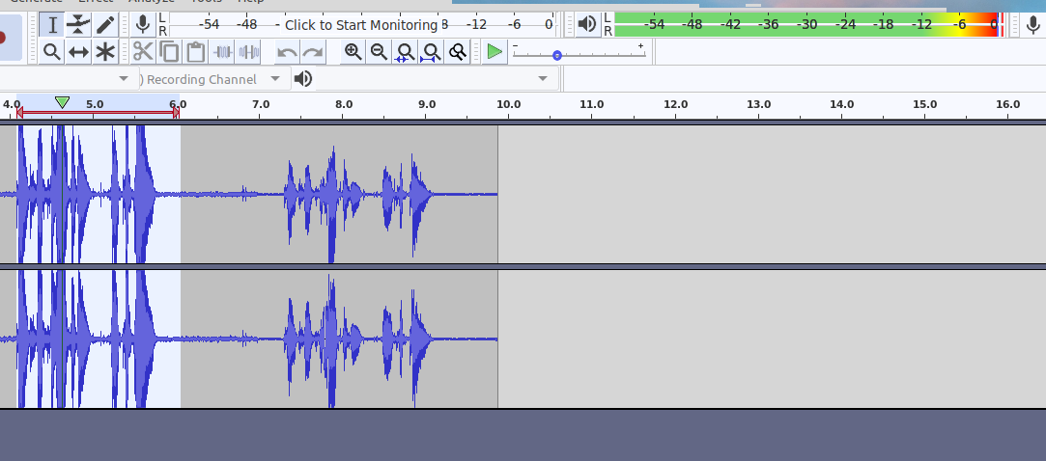Zoom out of the waveform
The width and height of the screenshot is (1046, 461).
click(379, 51)
